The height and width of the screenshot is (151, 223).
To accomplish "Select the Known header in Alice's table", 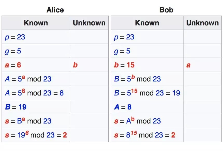I will coord(36,23).
